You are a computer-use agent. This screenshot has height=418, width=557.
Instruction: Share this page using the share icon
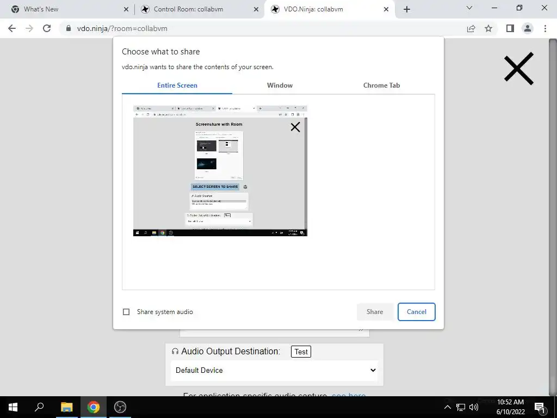[471, 28]
